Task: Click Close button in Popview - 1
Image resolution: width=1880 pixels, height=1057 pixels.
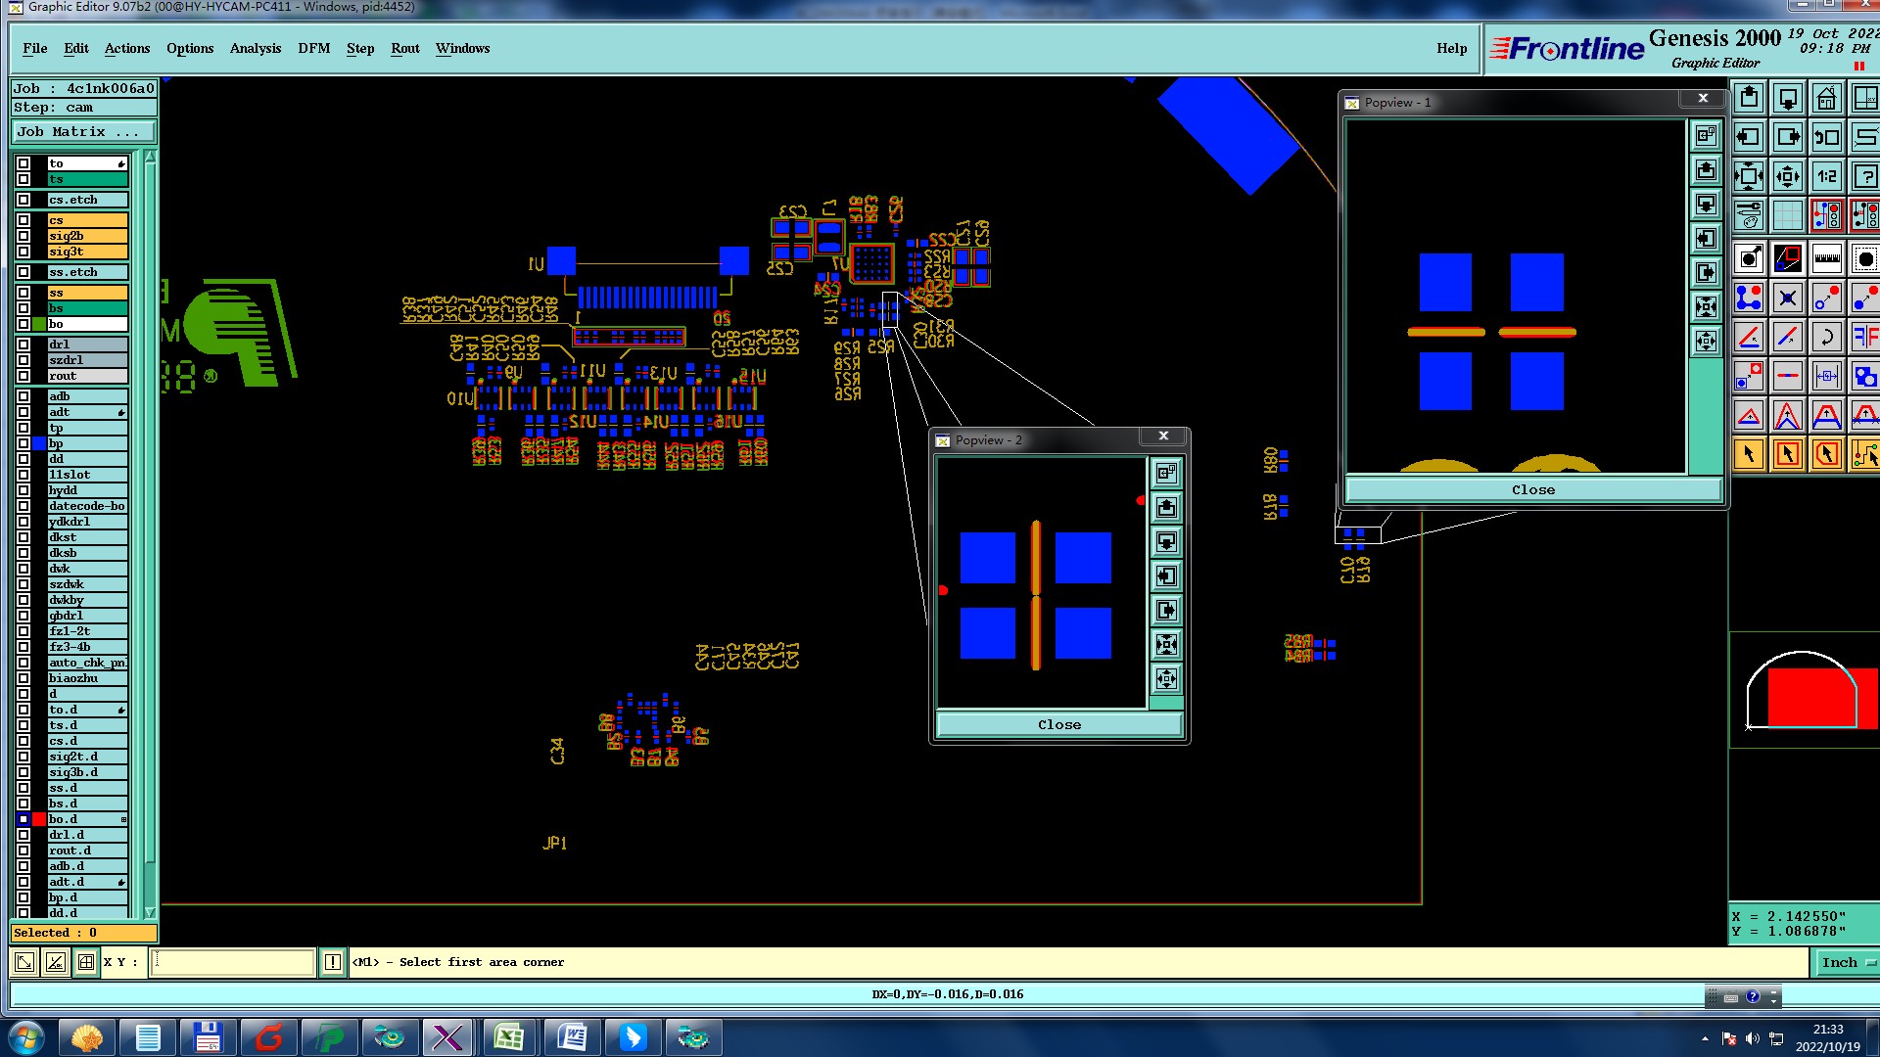Action: (1532, 489)
